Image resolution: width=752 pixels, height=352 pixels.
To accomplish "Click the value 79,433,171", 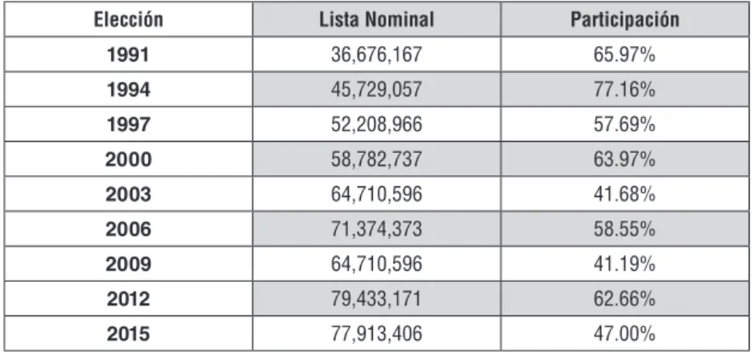I will [377, 299].
